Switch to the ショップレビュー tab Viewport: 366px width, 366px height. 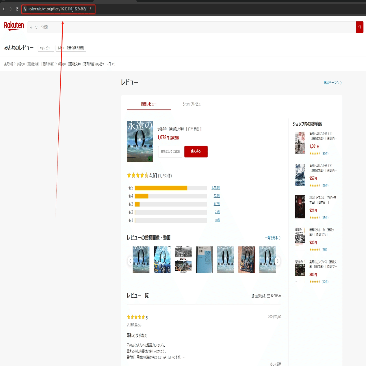[193, 104]
